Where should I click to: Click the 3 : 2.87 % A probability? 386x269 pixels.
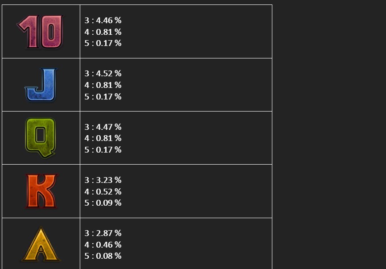click(x=103, y=233)
